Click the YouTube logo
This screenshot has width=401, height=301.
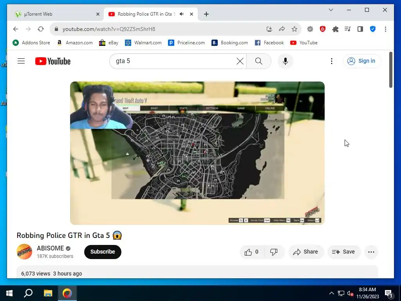53,61
